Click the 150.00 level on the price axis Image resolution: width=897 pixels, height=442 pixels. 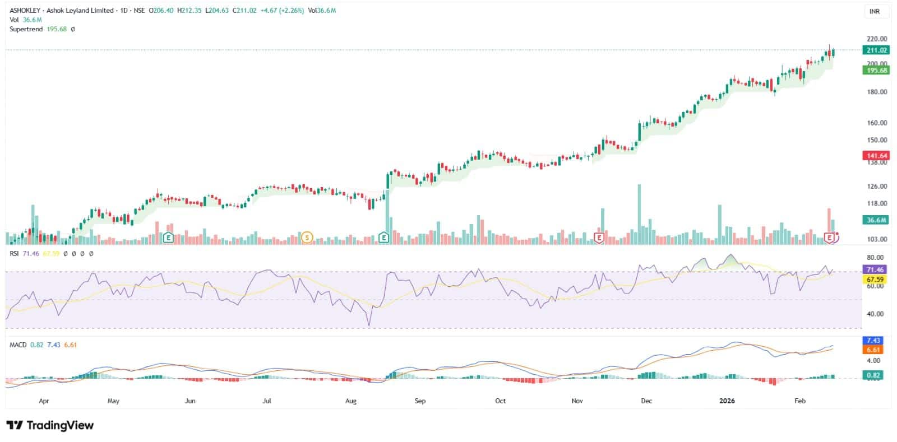pos(877,140)
